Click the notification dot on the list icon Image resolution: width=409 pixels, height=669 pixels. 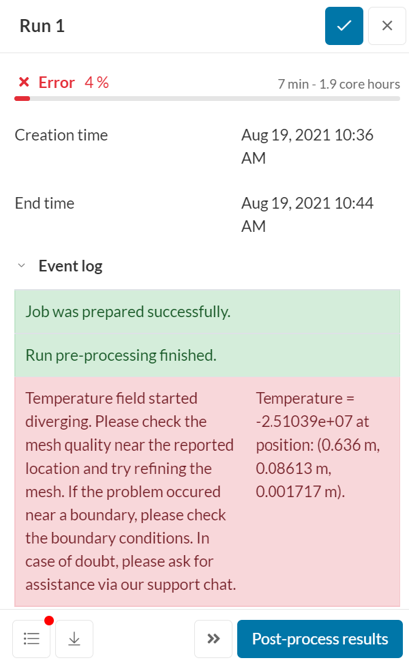point(48,621)
